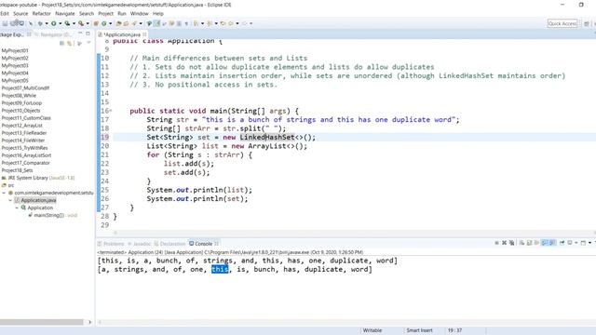Click Clear Console icon
This screenshot has height=335, width=596.
(521, 243)
